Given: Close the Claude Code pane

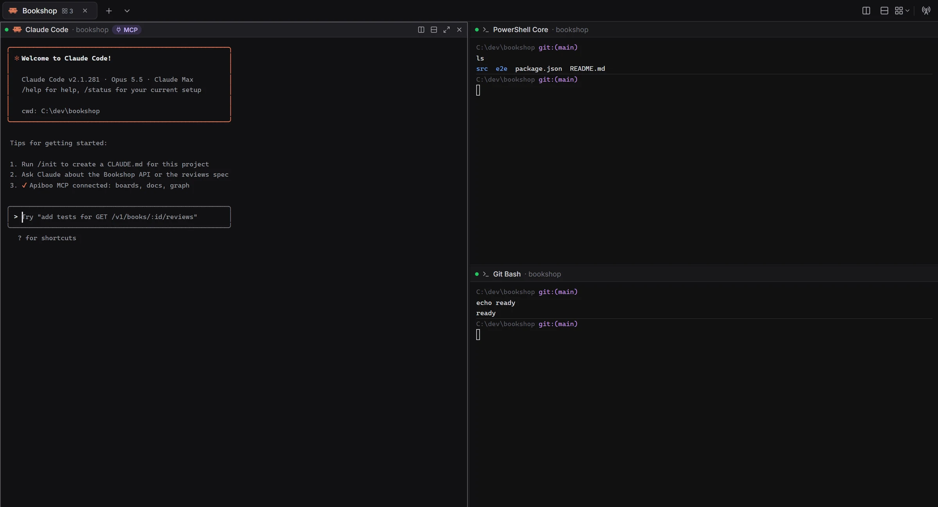Looking at the screenshot, I should (x=459, y=30).
